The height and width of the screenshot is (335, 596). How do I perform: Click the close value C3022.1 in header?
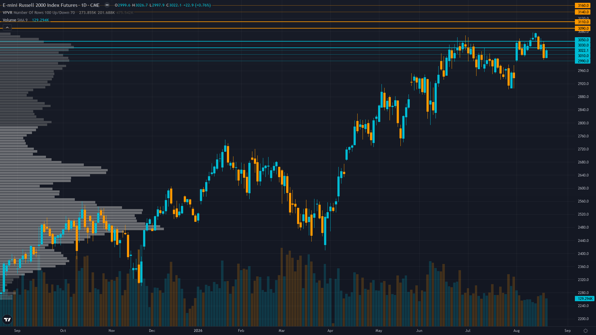174,5
